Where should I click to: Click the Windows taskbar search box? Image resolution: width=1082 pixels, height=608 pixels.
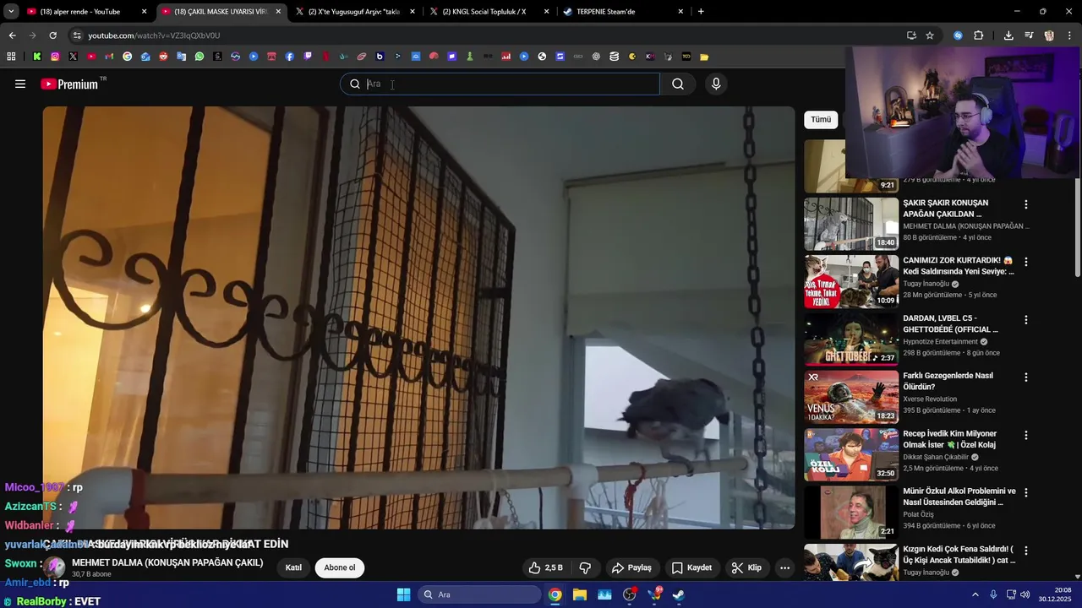tap(479, 594)
